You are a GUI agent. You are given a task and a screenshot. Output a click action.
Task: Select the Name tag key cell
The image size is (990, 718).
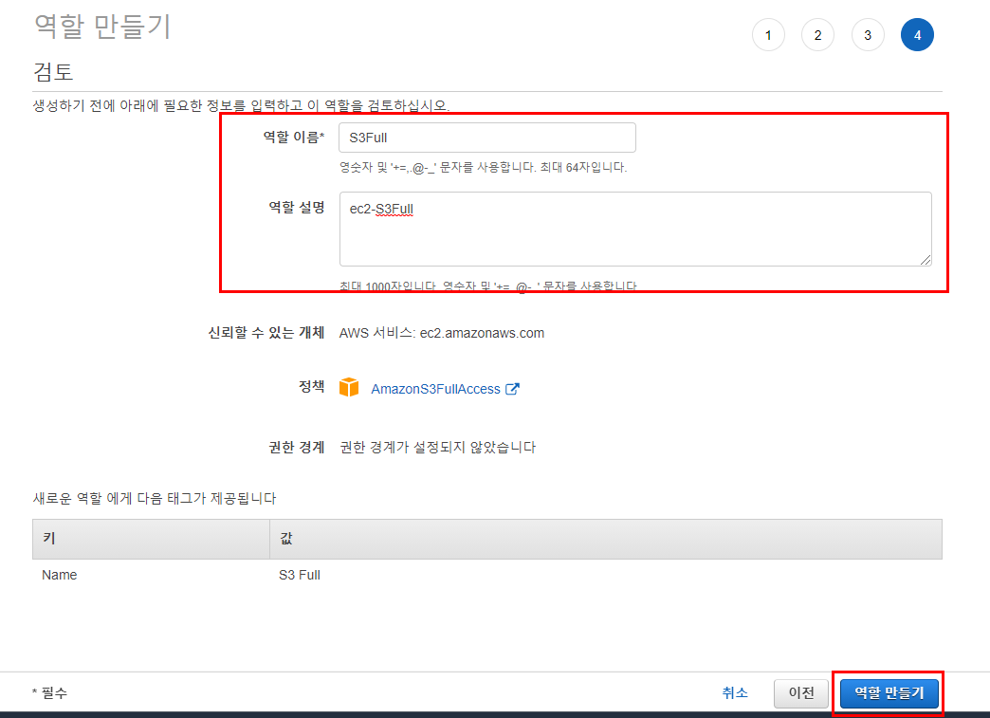coord(60,576)
